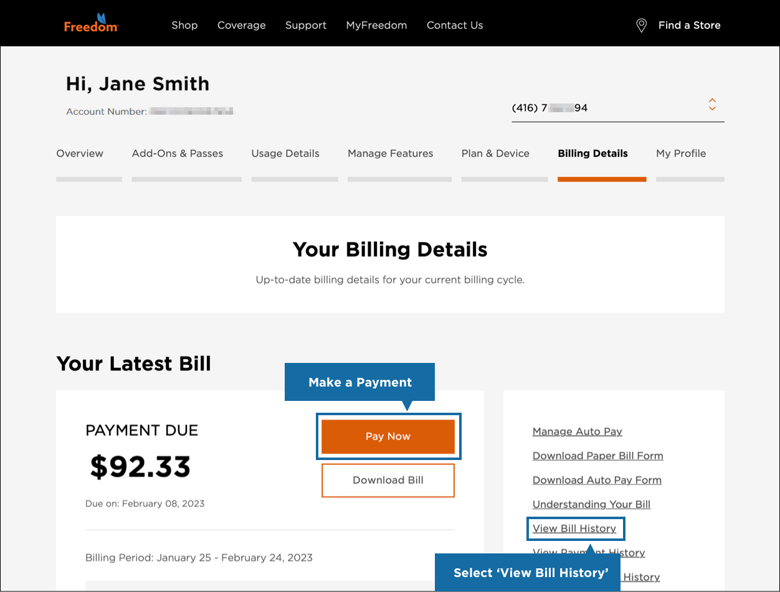Image resolution: width=780 pixels, height=592 pixels.
Task: Click the Freedom logo
Action: (x=91, y=23)
